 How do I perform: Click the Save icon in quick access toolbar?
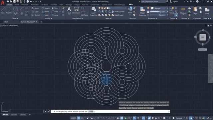[x=14, y=1]
